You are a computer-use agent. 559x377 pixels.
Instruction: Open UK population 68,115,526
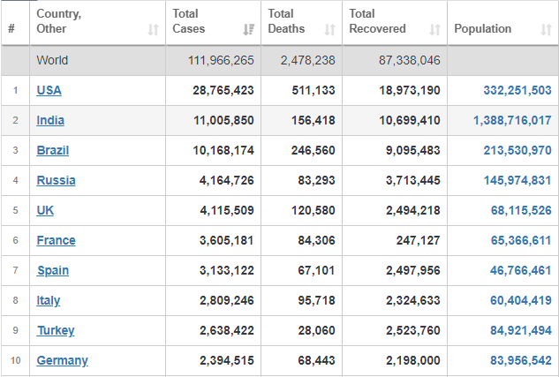coord(521,210)
